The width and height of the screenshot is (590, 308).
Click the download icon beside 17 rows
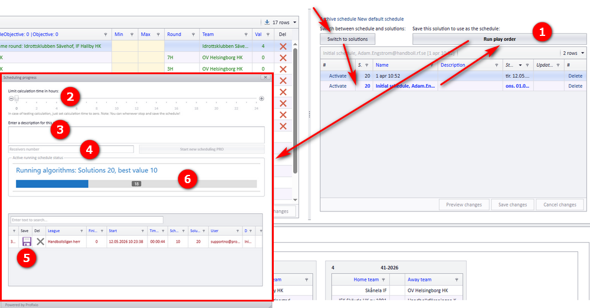pyautogui.click(x=267, y=22)
